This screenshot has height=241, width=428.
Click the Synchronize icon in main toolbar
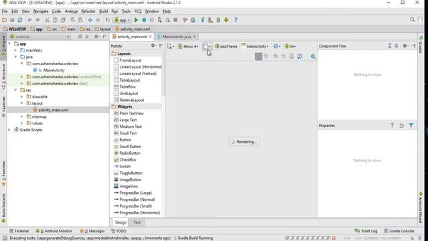(20, 20)
